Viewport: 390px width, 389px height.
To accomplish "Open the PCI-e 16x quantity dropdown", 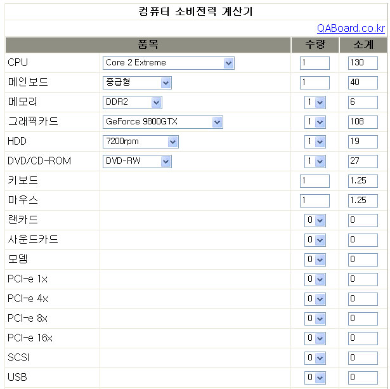I will (x=315, y=338).
